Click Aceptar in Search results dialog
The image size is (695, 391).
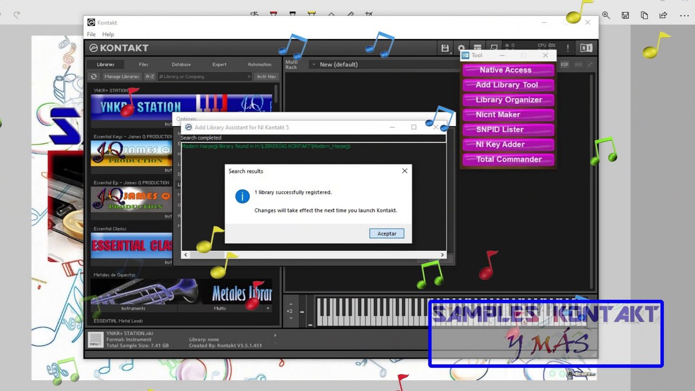(387, 234)
